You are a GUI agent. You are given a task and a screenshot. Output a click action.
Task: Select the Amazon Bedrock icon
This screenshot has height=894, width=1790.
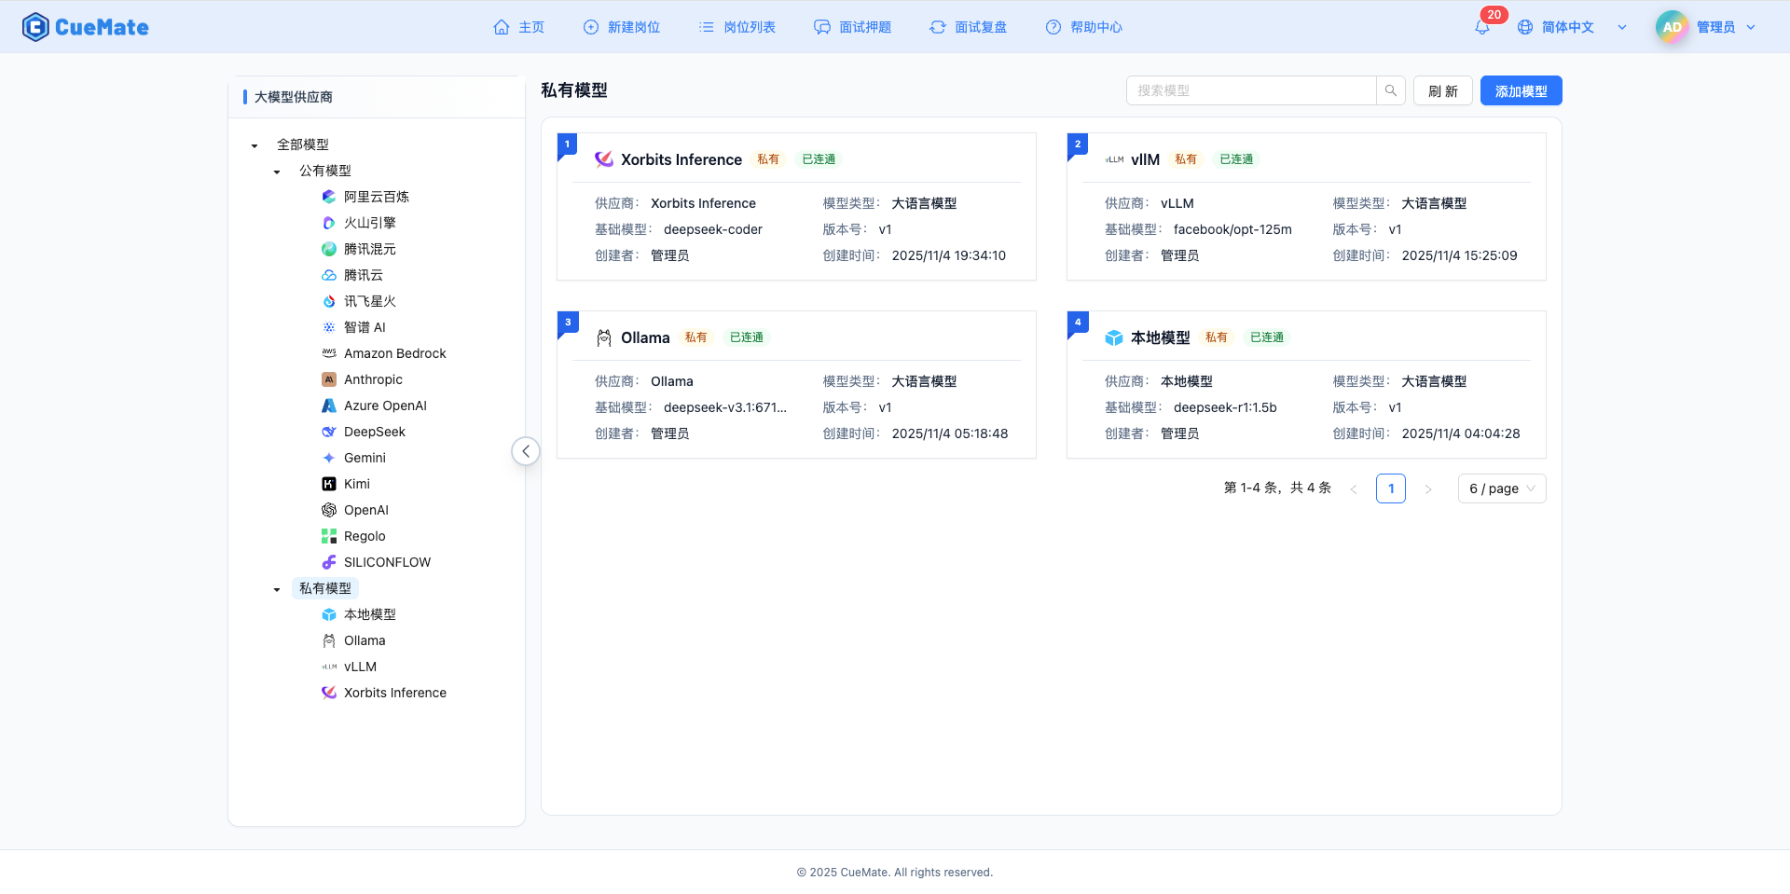tap(328, 353)
